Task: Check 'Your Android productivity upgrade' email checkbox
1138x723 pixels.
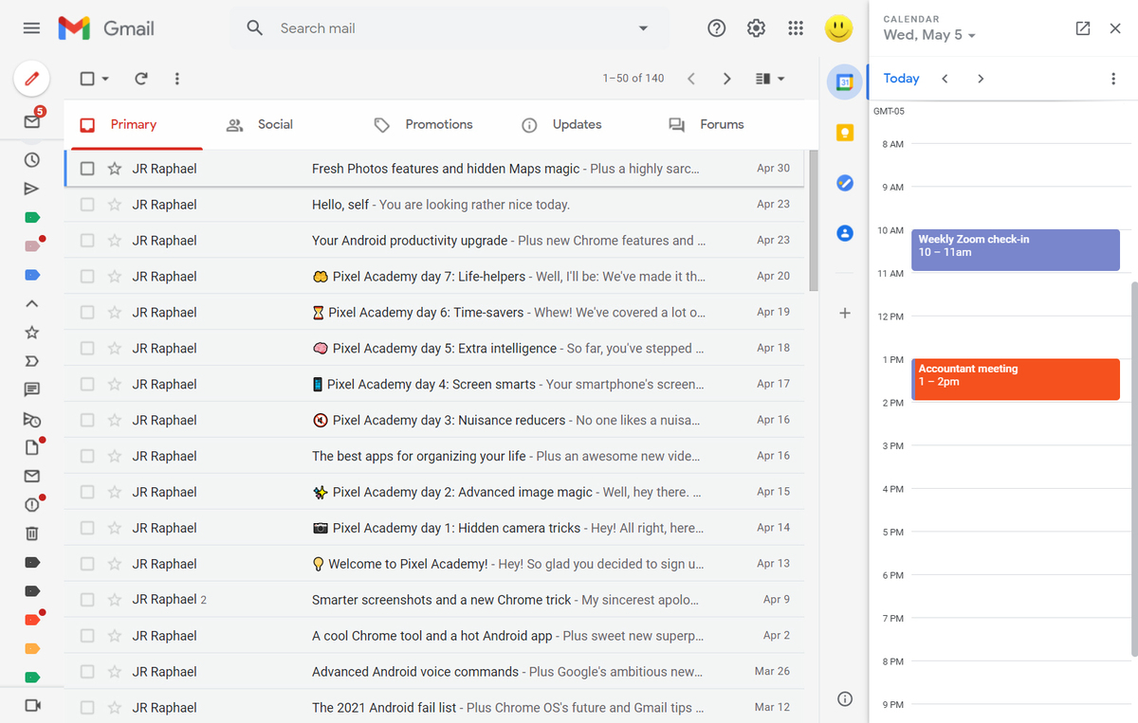Action: 87,241
